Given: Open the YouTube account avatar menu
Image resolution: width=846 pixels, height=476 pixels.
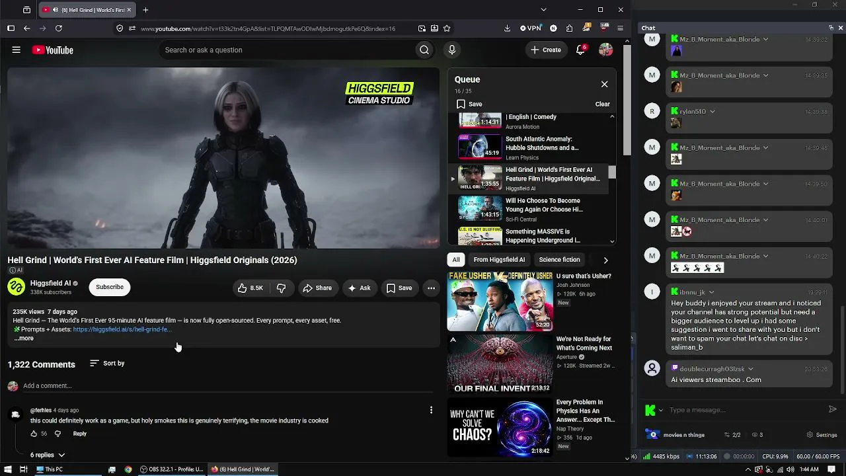Looking at the screenshot, I should [x=605, y=50].
